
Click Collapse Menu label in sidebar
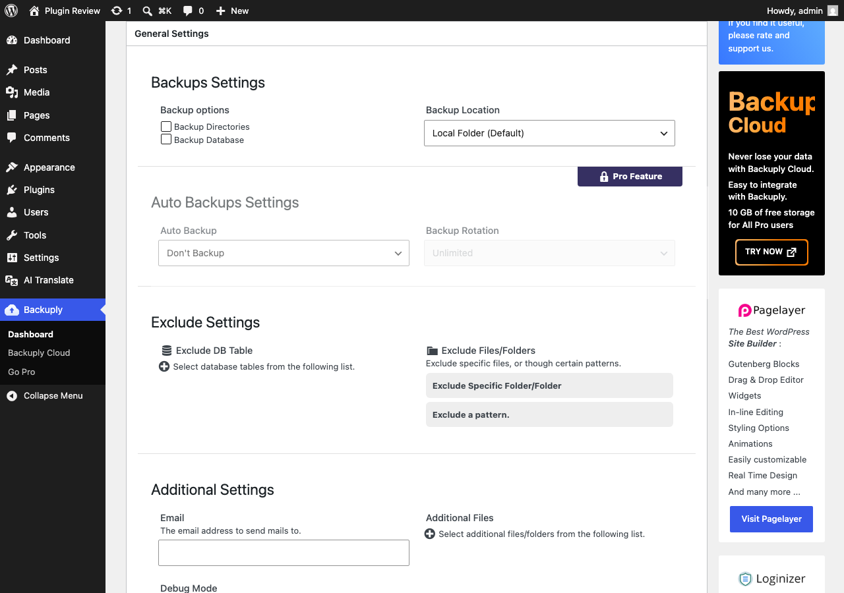(53, 396)
